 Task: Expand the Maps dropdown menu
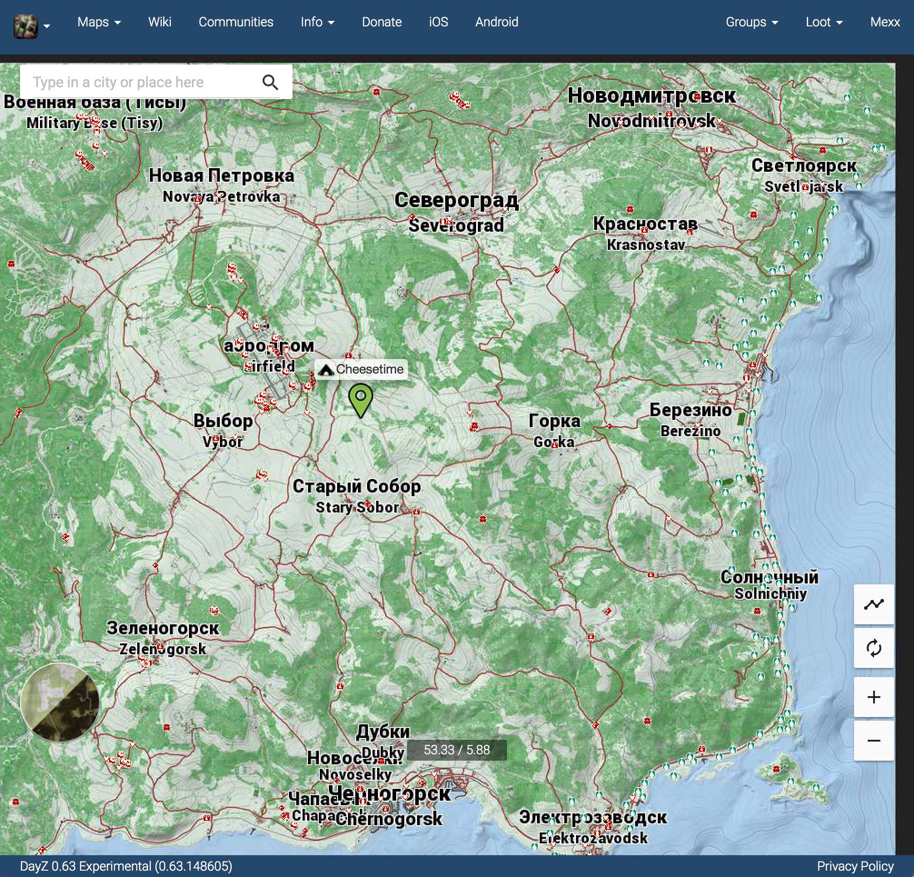99,22
